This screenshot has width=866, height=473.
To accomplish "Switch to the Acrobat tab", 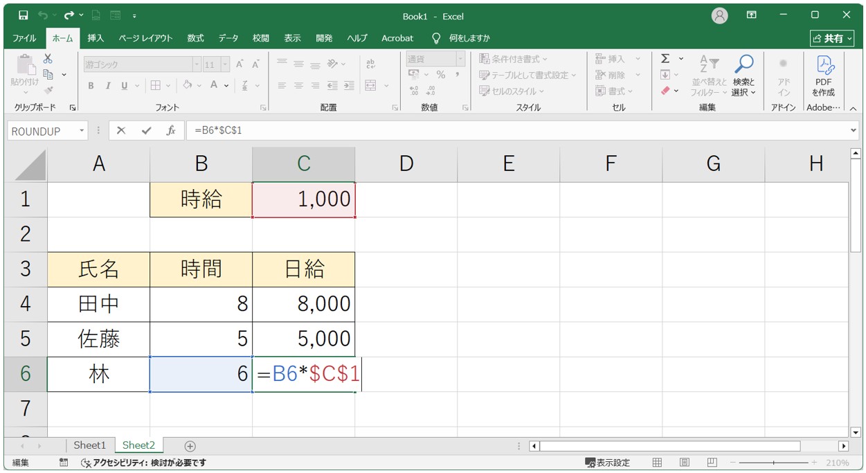I will coord(397,38).
